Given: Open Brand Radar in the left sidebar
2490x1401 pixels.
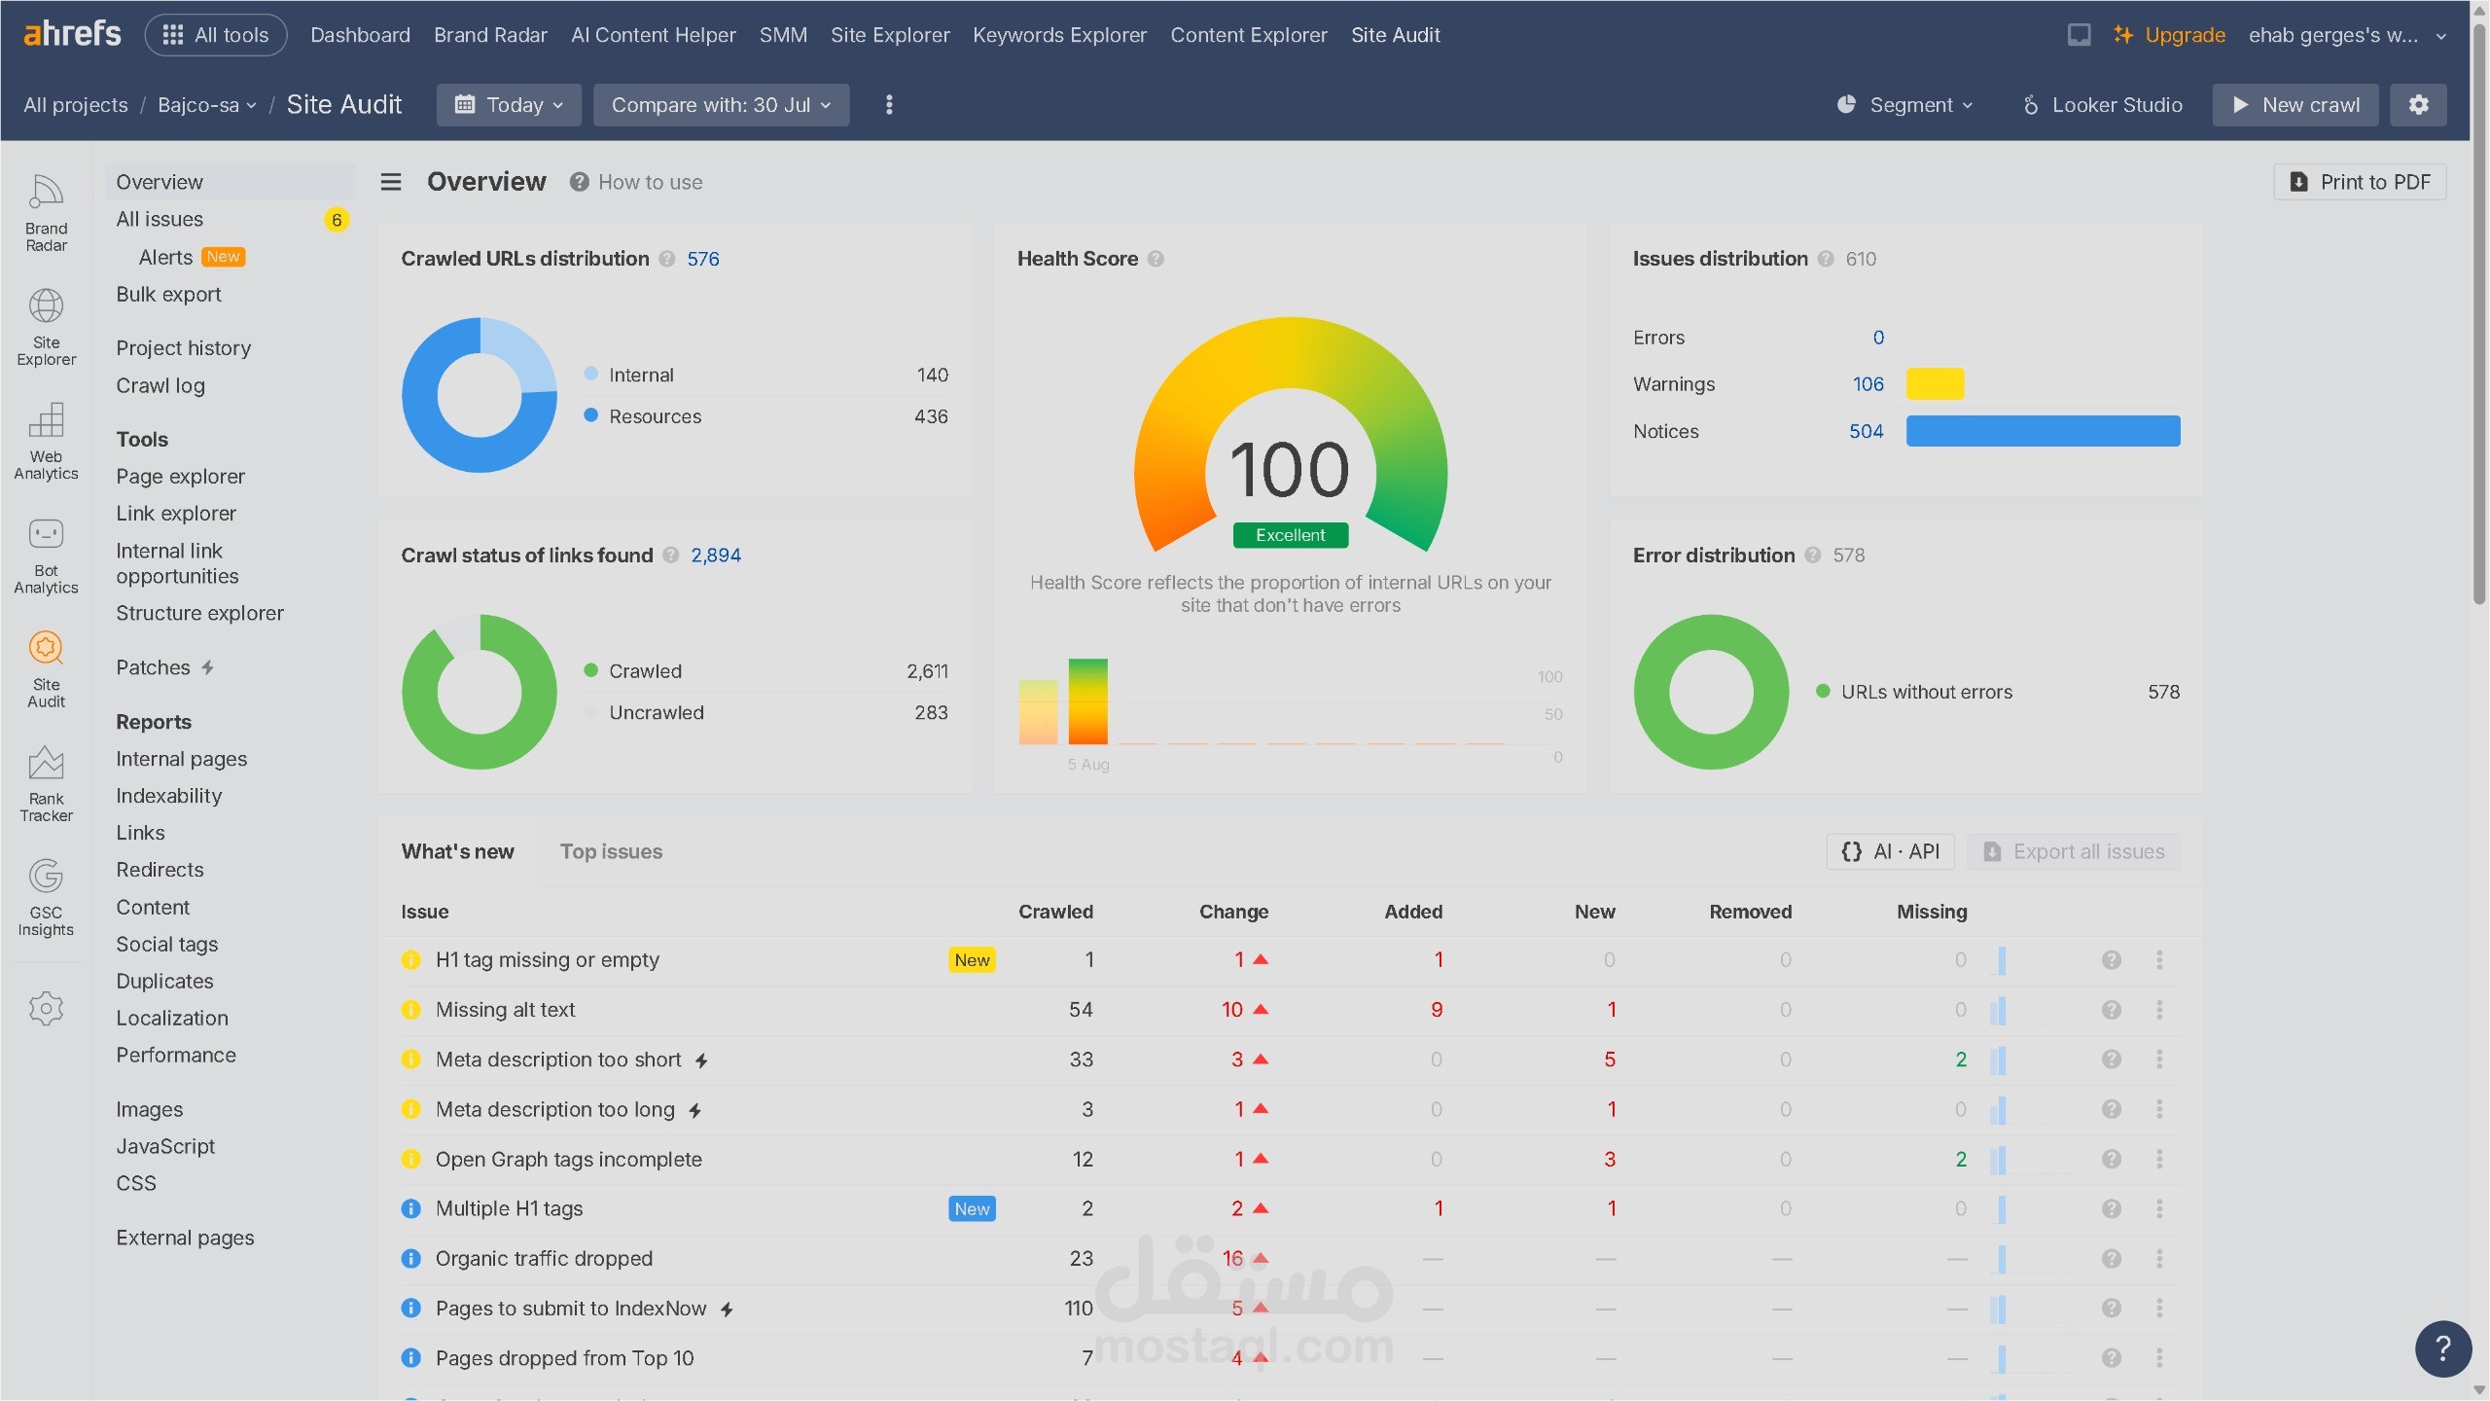Looking at the screenshot, I should point(46,214).
